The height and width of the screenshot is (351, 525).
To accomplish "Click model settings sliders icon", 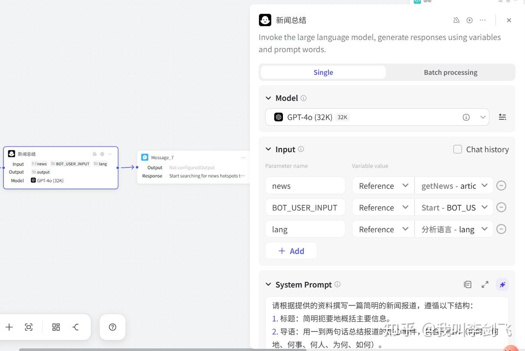I will [502, 117].
